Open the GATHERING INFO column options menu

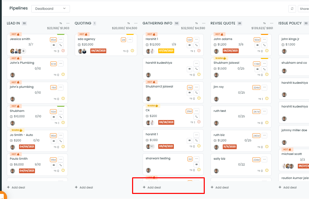coord(204,23)
